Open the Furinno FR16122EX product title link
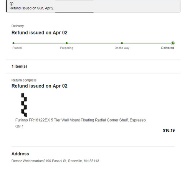 [81, 120]
